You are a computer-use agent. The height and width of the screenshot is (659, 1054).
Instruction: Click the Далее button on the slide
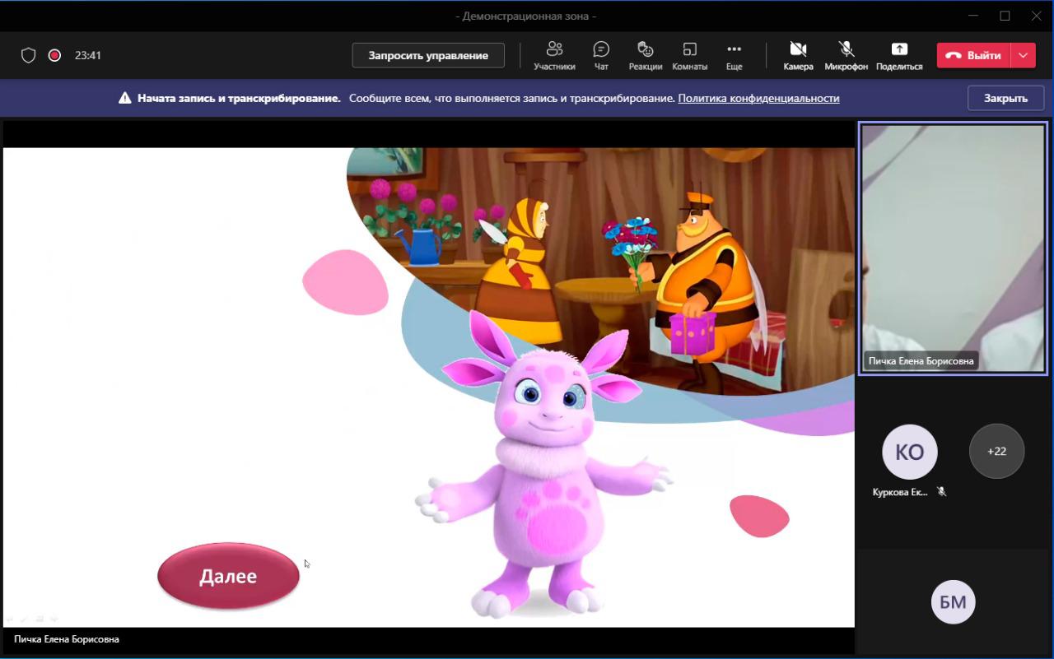pyautogui.click(x=228, y=576)
